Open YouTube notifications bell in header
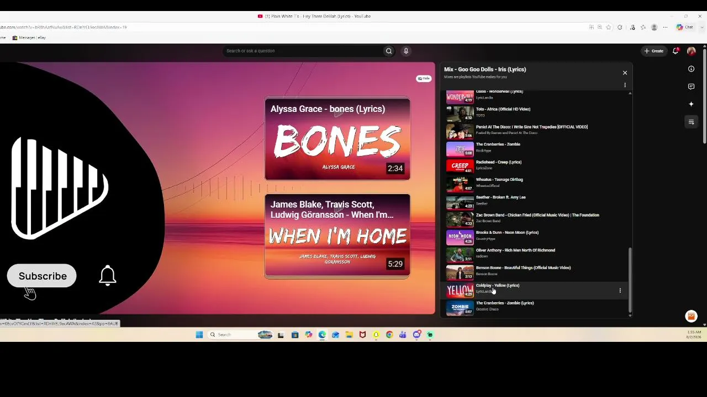This screenshot has height=397, width=707. [x=675, y=51]
